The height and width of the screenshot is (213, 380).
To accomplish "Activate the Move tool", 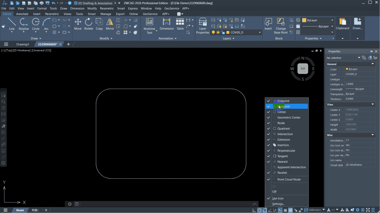I will (x=78, y=24).
